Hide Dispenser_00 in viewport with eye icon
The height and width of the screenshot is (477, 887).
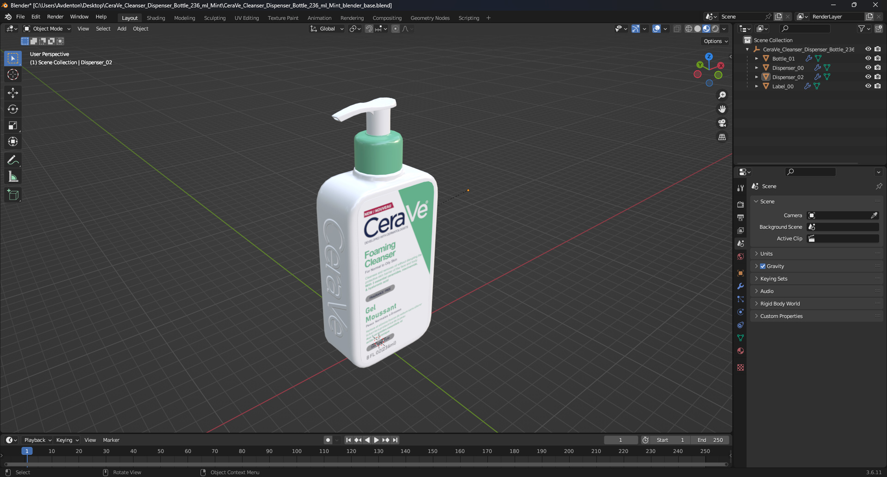(868, 67)
